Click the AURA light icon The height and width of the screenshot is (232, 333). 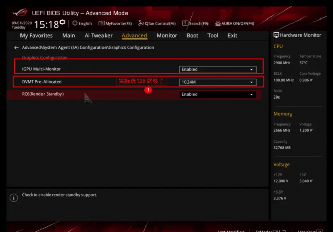[218, 23]
